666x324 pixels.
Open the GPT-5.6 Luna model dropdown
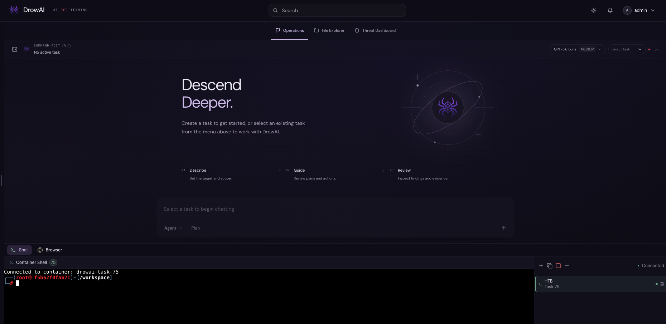pyautogui.click(x=577, y=49)
